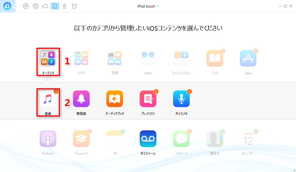Select the プレイリスト icon
The image size is (296, 172).
pos(148,99)
